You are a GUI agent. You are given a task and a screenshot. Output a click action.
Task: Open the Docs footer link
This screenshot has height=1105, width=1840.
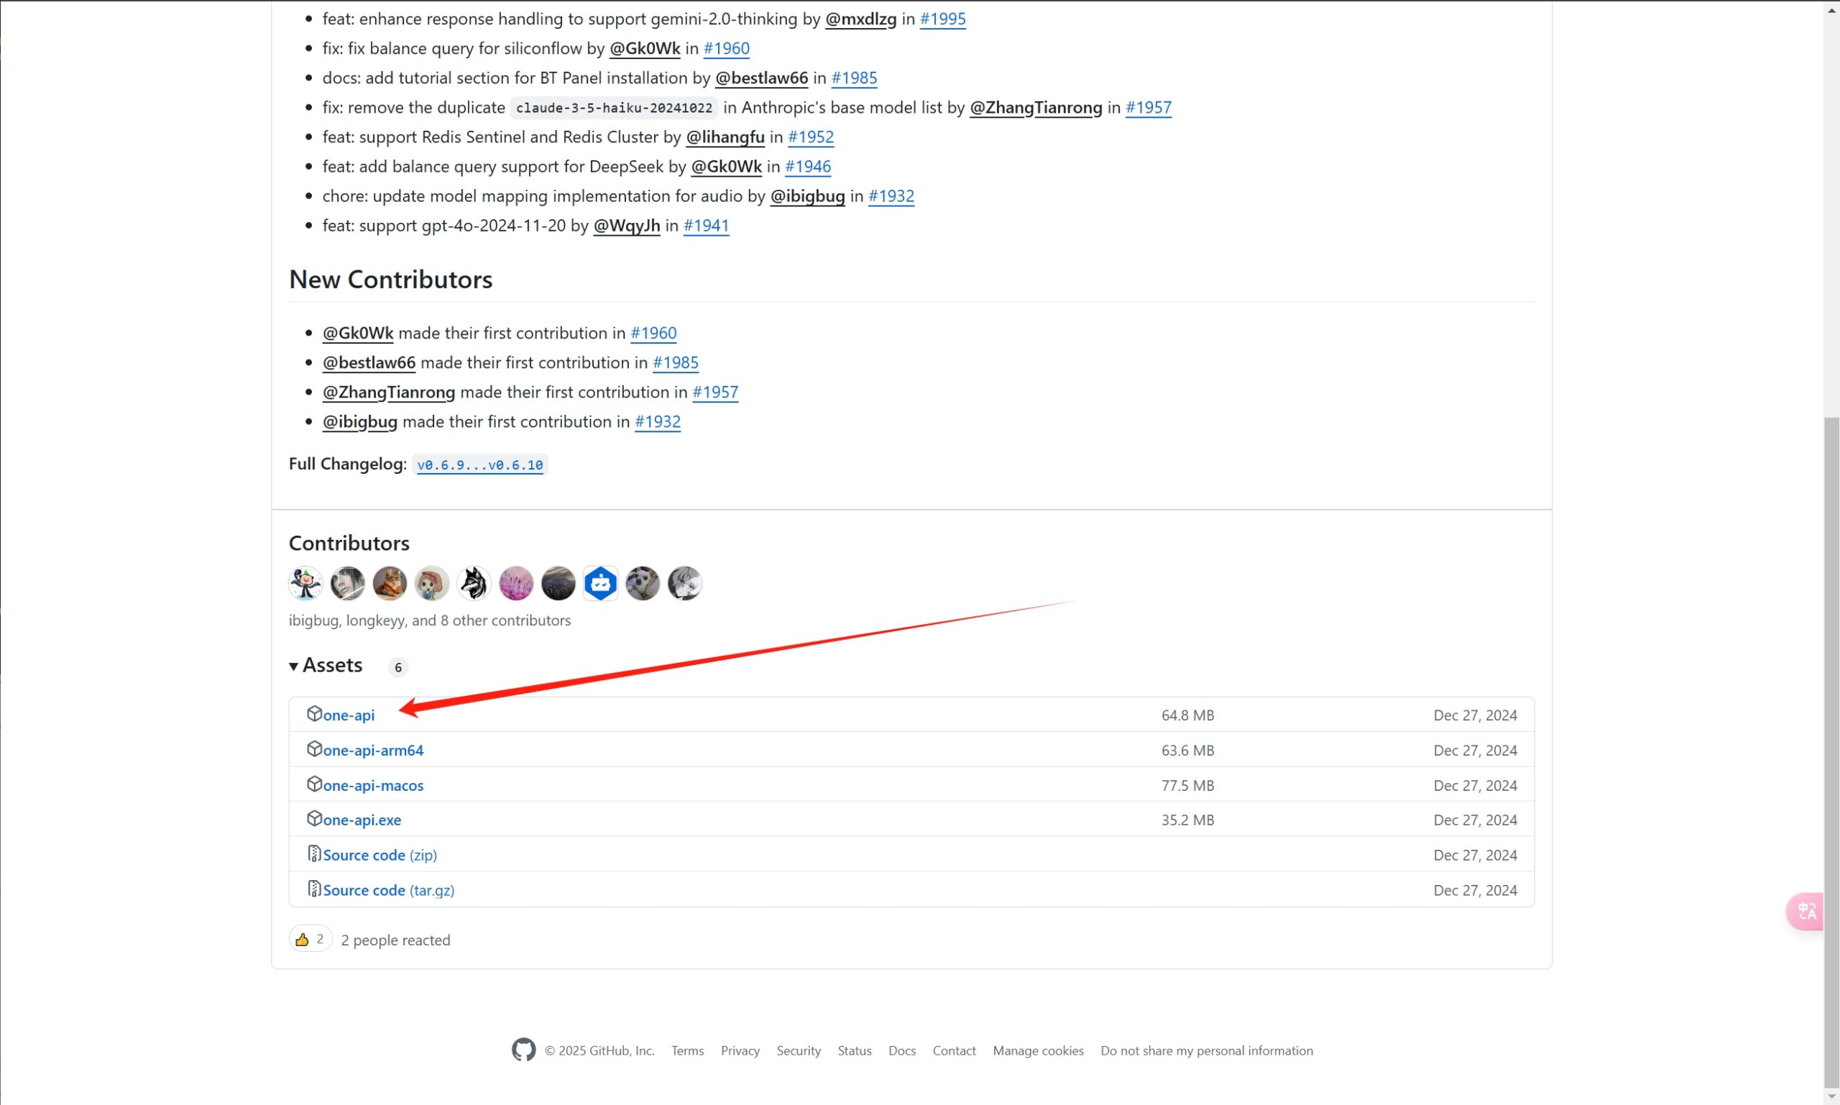pos(902,1050)
